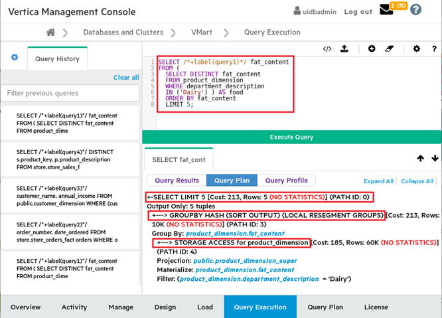Select query2 order_number history entry
Image resolution: width=442 pixels, height=318 pixels.
[x=70, y=232]
